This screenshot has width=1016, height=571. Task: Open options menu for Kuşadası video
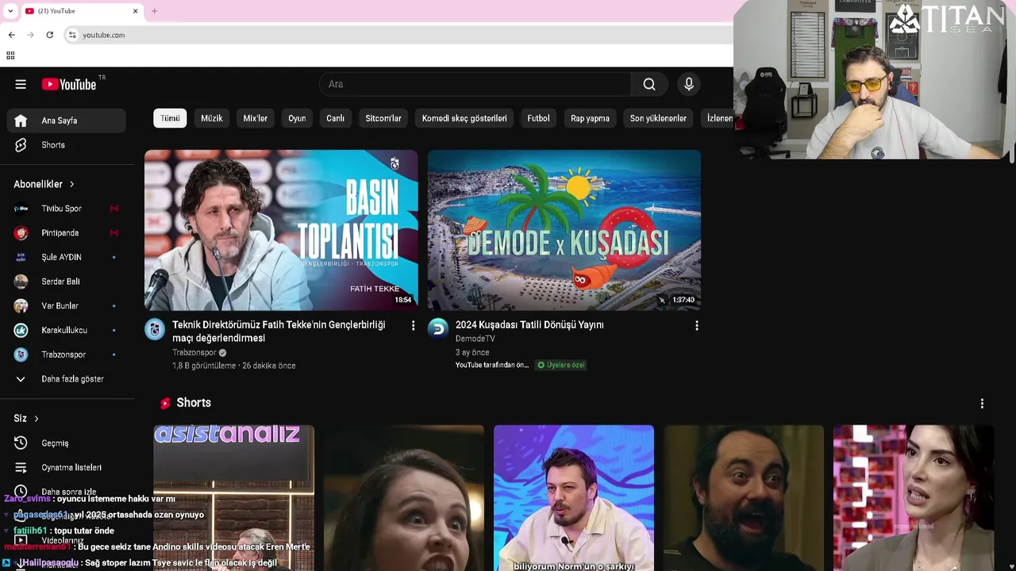697,326
